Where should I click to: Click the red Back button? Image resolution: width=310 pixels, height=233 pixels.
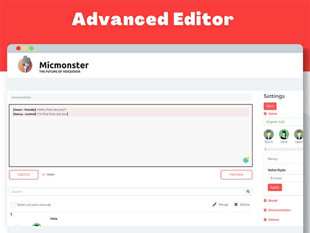point(270,106)
